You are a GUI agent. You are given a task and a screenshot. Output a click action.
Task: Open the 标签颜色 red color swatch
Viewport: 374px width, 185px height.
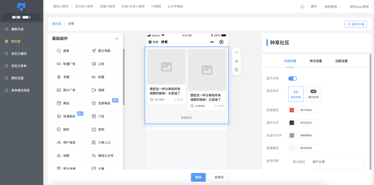pyautogui.click(x=292, y=110)
